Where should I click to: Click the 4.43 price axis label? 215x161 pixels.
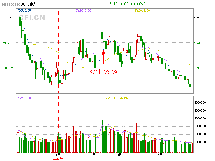click(197, 17)
